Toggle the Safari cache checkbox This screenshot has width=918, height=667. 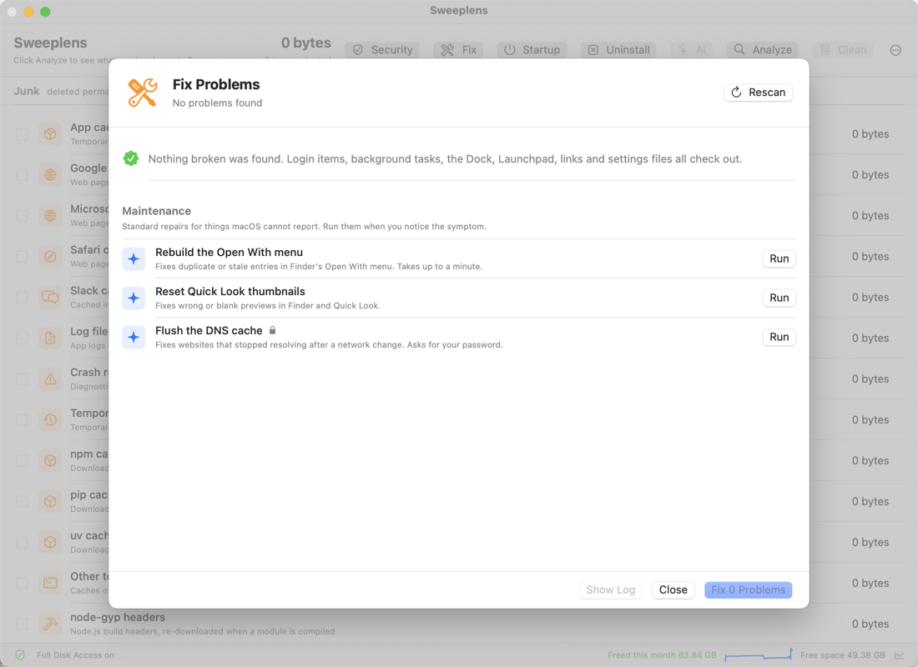click(x=22, y=256)
